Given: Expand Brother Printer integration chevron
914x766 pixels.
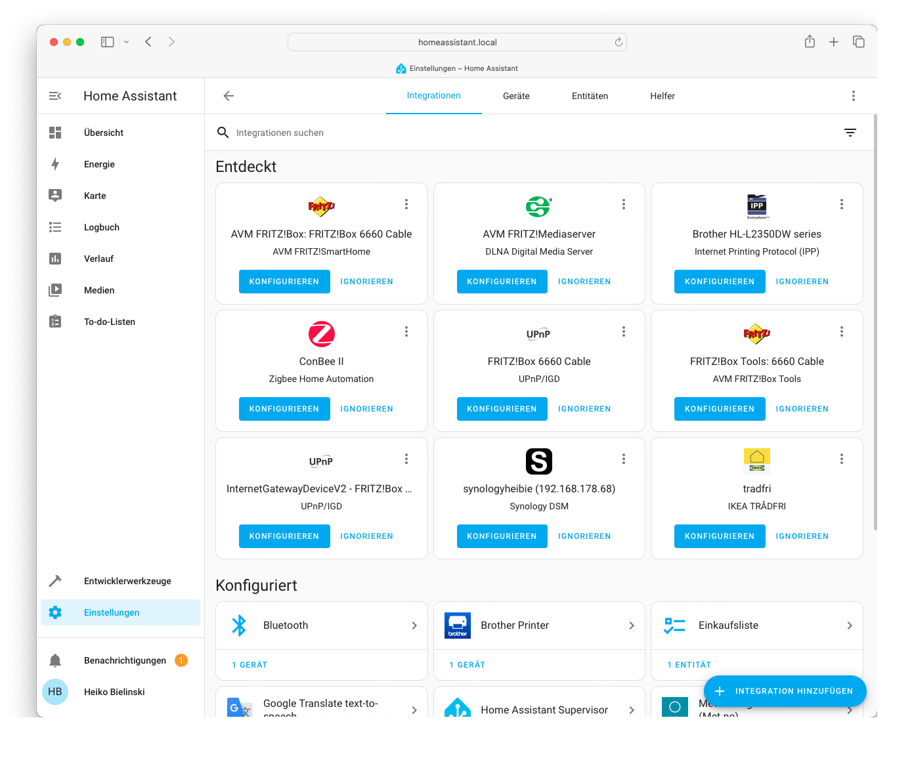Looking at the screenshot, I should (x=631, y=626).
